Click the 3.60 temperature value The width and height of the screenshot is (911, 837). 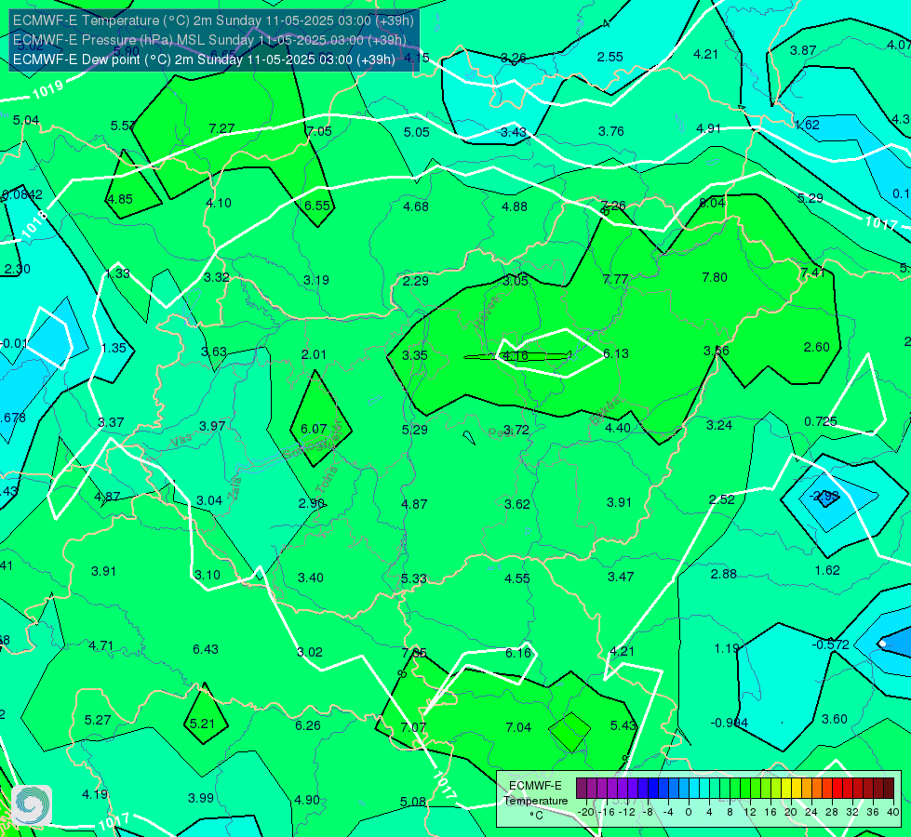pos(835,719)
